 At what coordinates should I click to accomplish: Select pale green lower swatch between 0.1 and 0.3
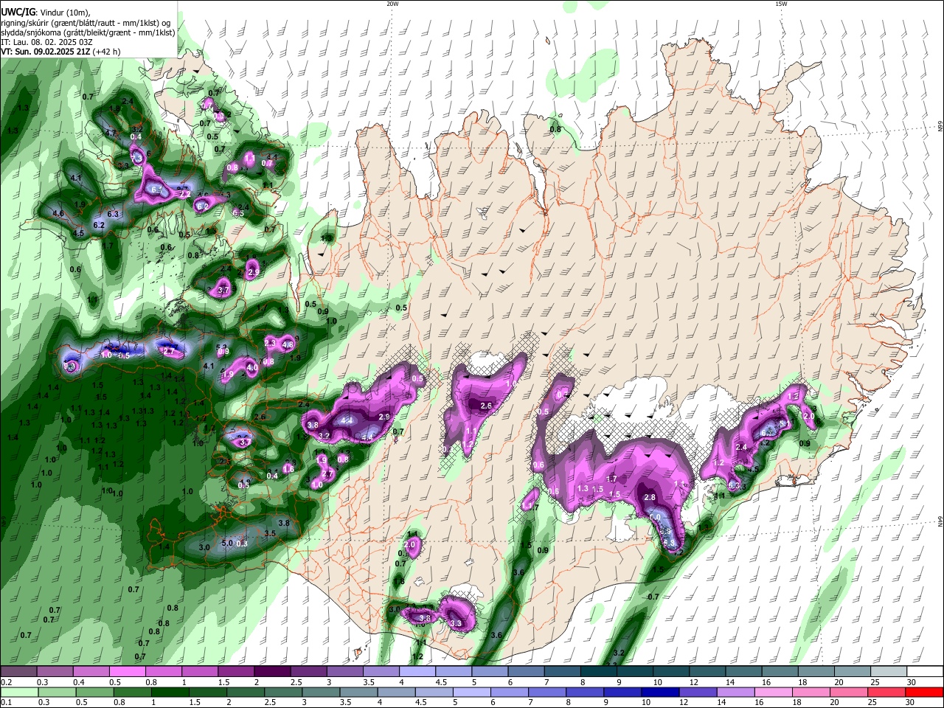[18, 692]
